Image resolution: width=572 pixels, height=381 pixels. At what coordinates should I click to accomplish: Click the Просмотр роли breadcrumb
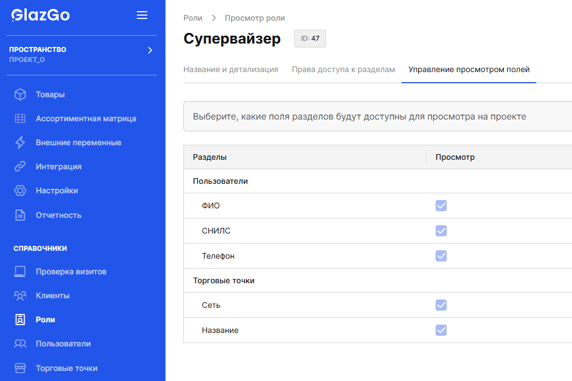pos(254,18)
